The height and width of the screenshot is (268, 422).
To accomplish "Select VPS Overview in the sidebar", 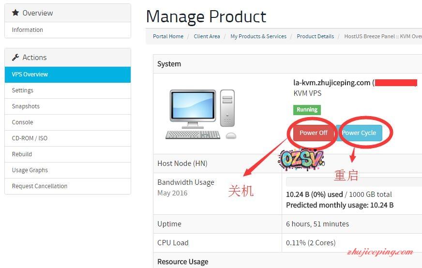I will point(30,74).
